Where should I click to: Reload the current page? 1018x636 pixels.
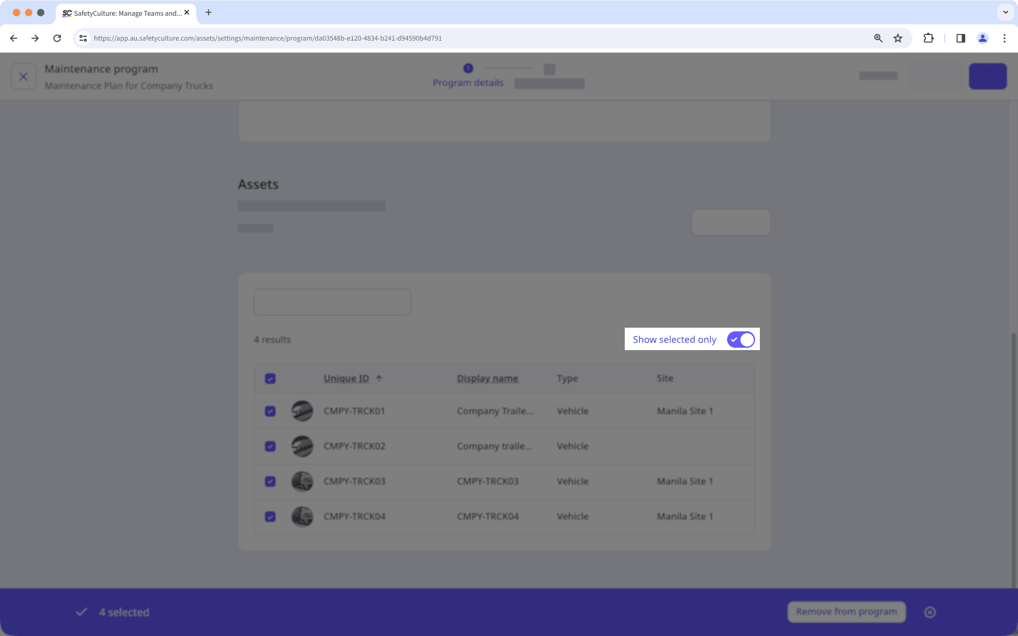coord(57,38)
